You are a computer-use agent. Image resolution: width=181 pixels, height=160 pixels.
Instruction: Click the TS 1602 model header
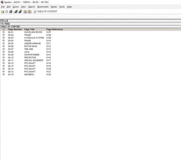tap(91, 24)
